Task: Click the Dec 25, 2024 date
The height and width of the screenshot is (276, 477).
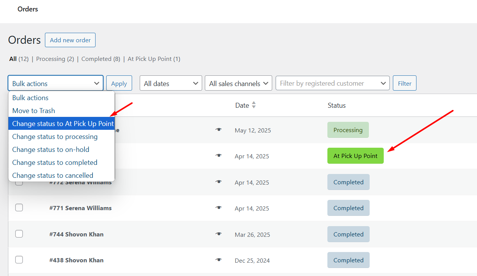Action: pos(252,260)
